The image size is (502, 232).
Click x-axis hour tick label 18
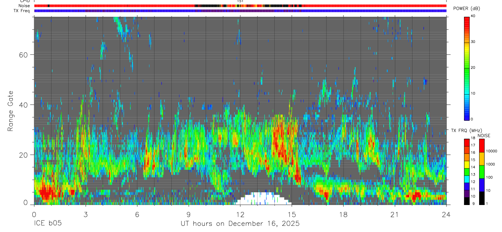pyautogui.click(x=343, y=214)
